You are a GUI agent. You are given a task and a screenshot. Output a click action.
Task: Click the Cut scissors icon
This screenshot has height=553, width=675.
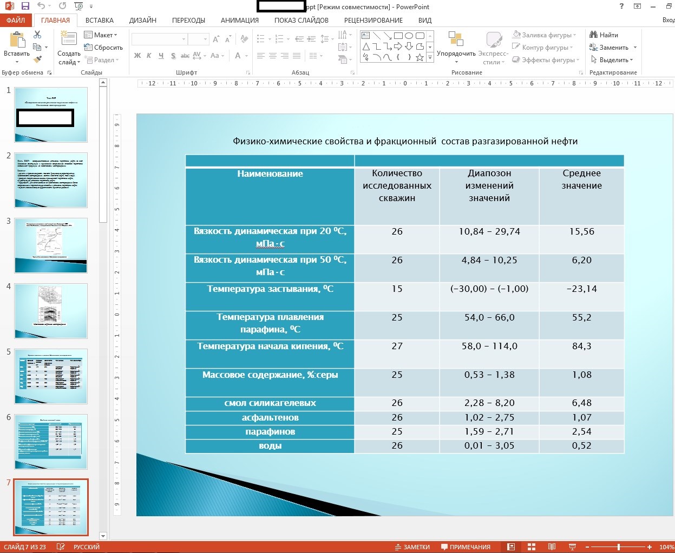coord(37,35)
